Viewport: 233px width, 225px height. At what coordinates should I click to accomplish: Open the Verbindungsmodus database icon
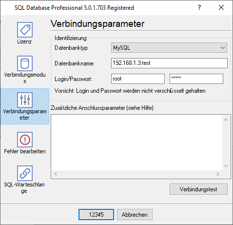25,63
